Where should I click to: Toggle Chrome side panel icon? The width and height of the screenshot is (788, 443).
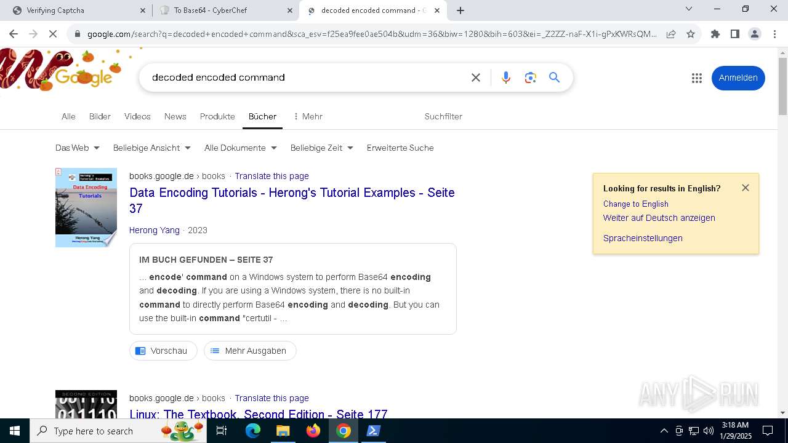[735, 34]
